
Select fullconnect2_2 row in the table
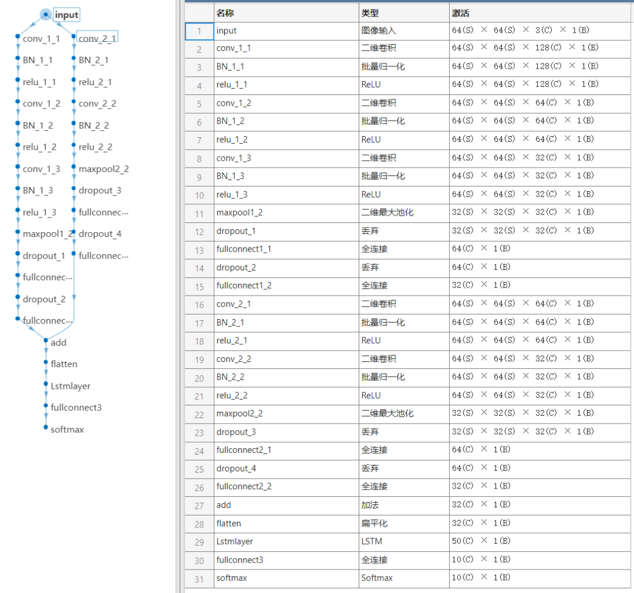tap(407, 487)
